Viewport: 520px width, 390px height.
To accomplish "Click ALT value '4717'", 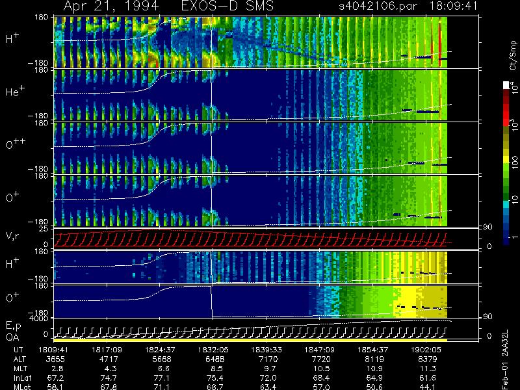I will tap(109, 359).
